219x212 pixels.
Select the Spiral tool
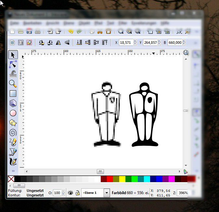(13, 132)
